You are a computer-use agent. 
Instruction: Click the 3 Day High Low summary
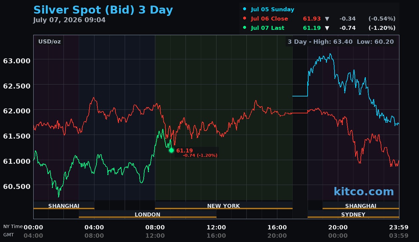[341, 42]
